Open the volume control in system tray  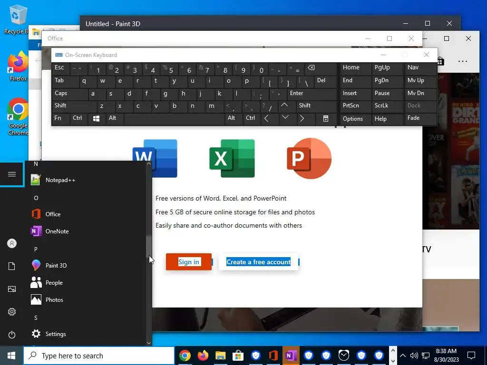[x=414, y=355]
